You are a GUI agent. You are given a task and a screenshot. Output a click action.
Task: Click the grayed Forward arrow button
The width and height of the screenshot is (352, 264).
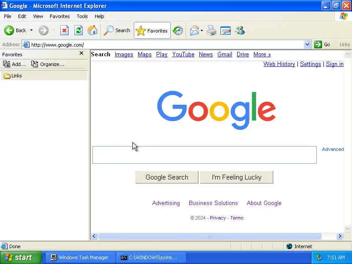(x=43, y=30)
